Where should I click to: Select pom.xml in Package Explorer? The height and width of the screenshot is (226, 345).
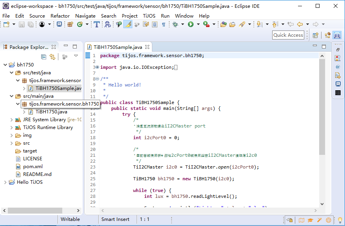point(33,167)
